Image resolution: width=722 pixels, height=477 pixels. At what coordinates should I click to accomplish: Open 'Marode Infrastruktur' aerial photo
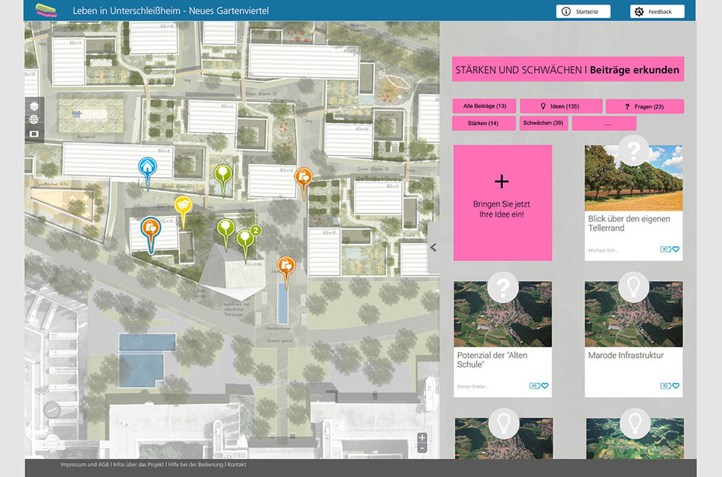point(633,315)
